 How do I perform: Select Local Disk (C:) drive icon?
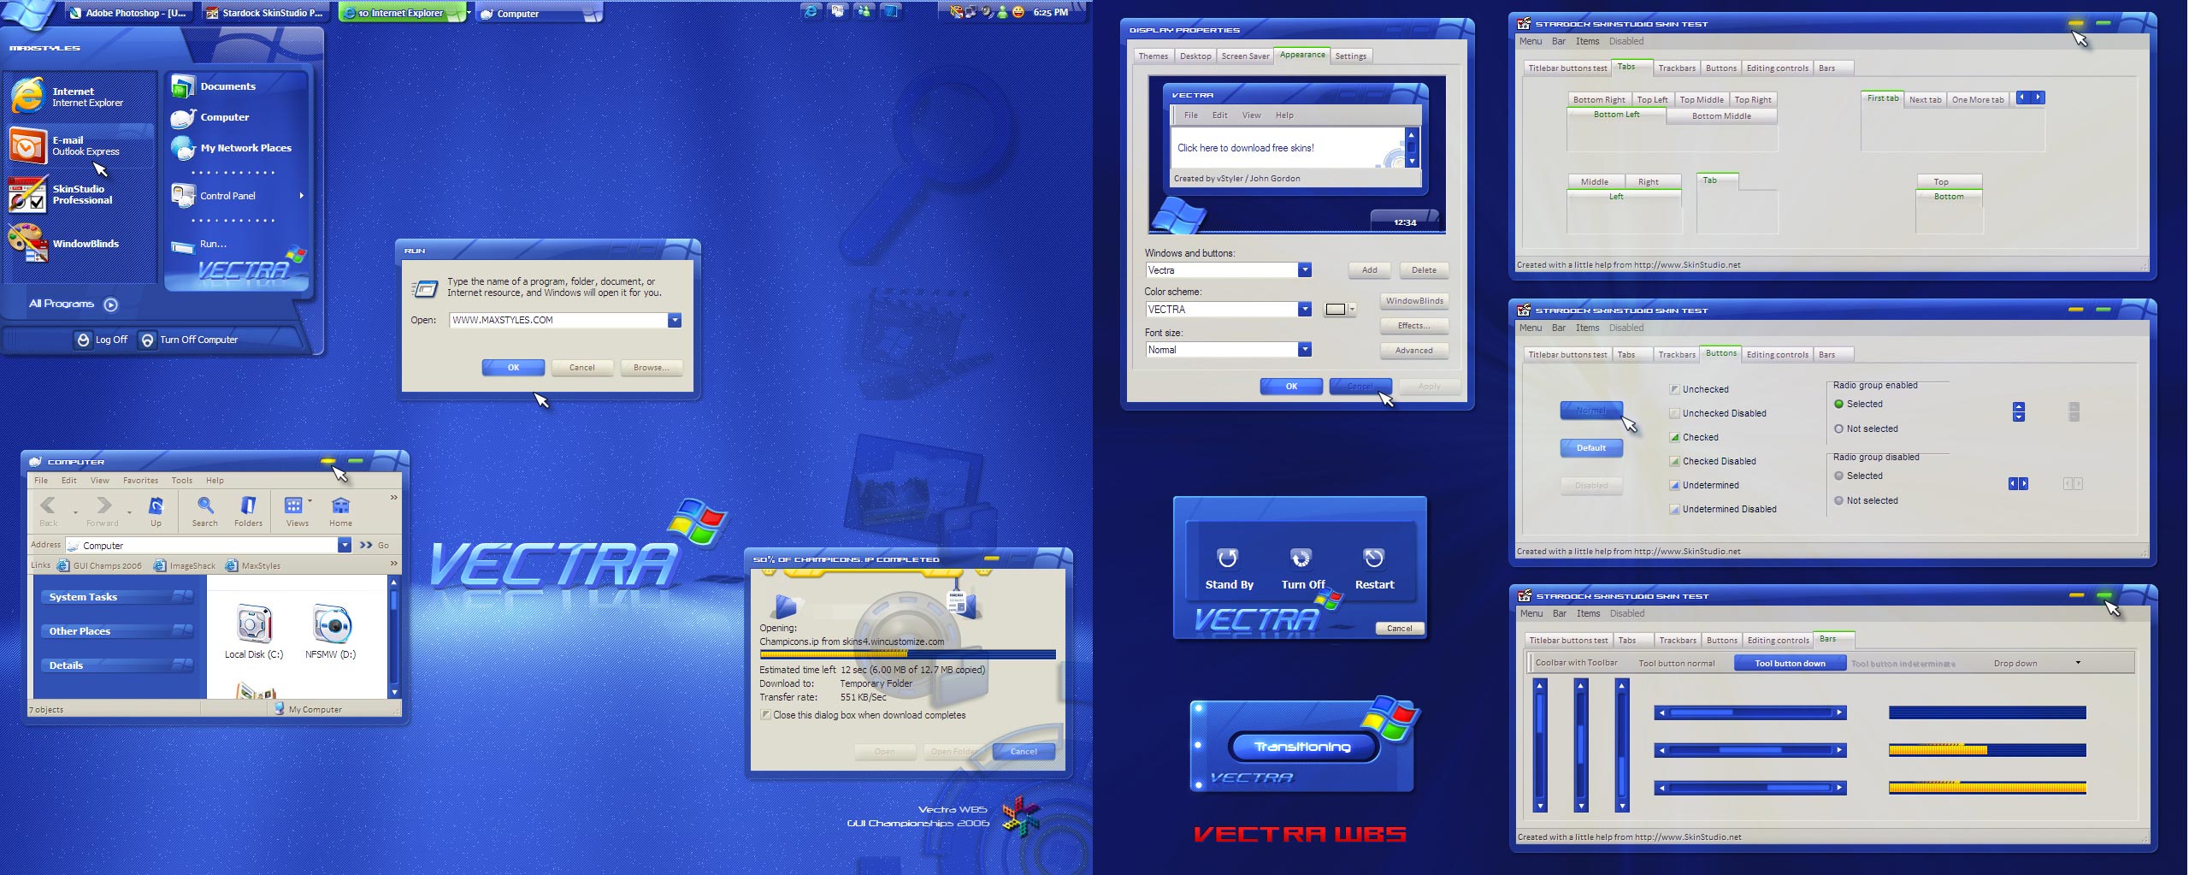coord(254,624)
